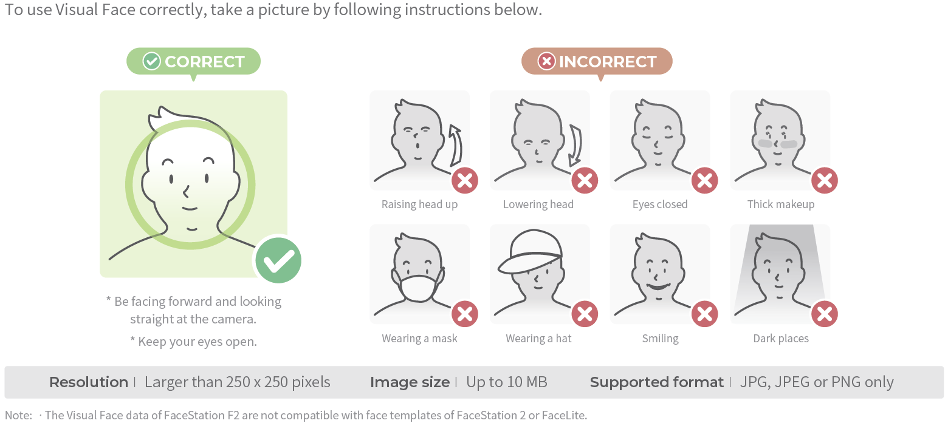This screenshot has height=426, width=948.
Task: Click red X icon on Wearing a mask
Action: point(465,314)
